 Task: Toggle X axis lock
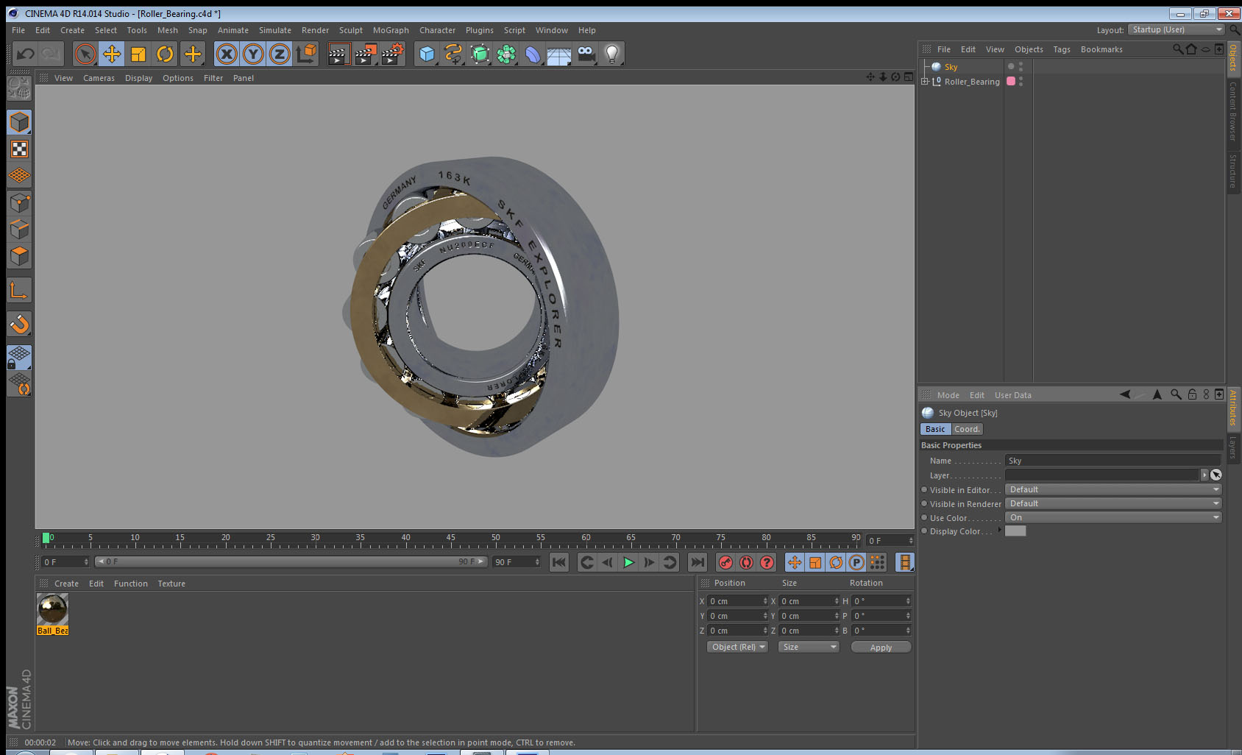pyautogui.click(x=227, y=54)
